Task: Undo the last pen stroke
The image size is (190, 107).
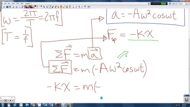Action: pos(79,7)
